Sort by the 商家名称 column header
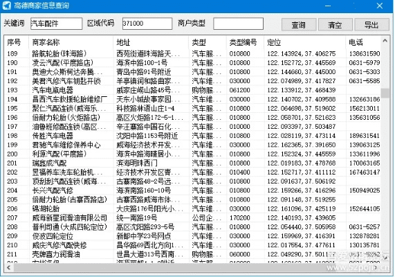The width and height of the screenshot is (395, 277). point(71,42)
